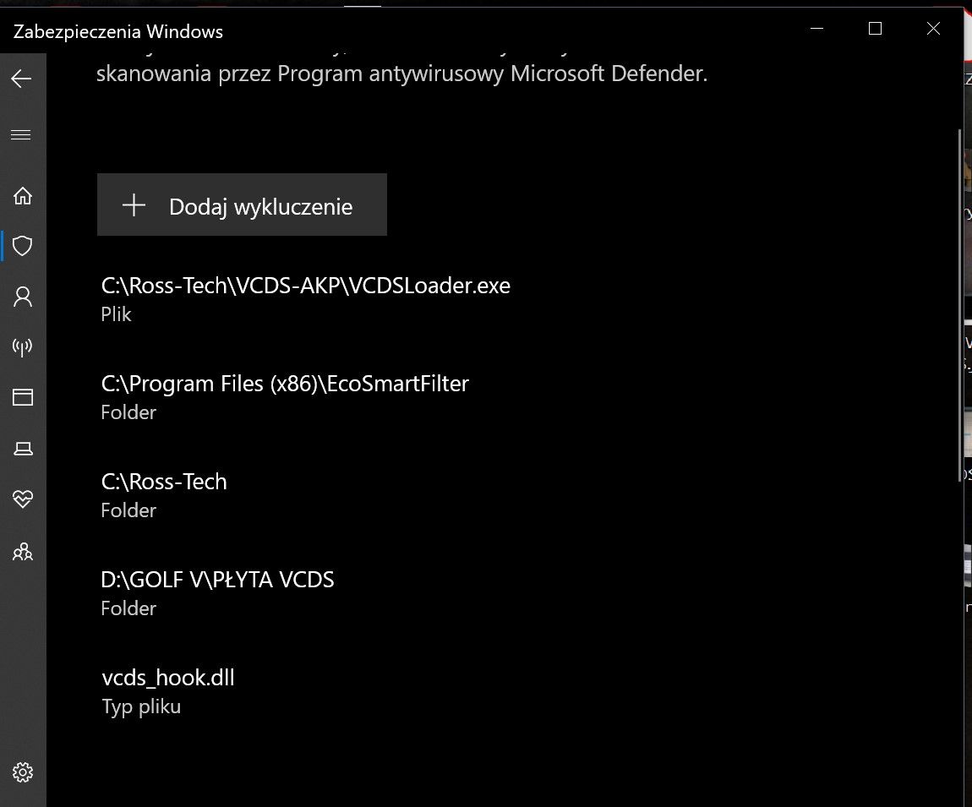Select the VCDSLoader.exe exclusion entry
The height and width of the screenshot is (807, 972).
click(306, 299)
